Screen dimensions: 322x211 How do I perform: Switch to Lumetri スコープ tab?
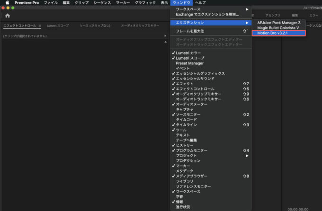(58, 26)
